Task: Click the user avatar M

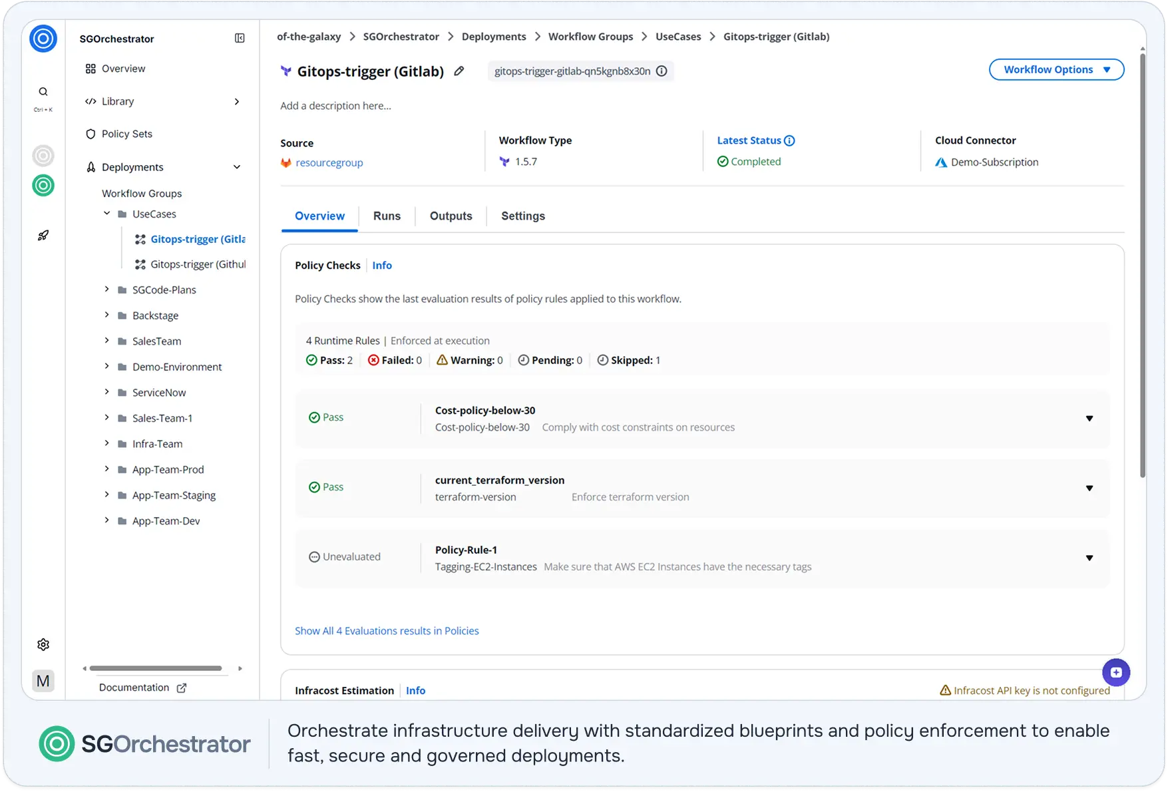Action: click(x=43, y=681)
